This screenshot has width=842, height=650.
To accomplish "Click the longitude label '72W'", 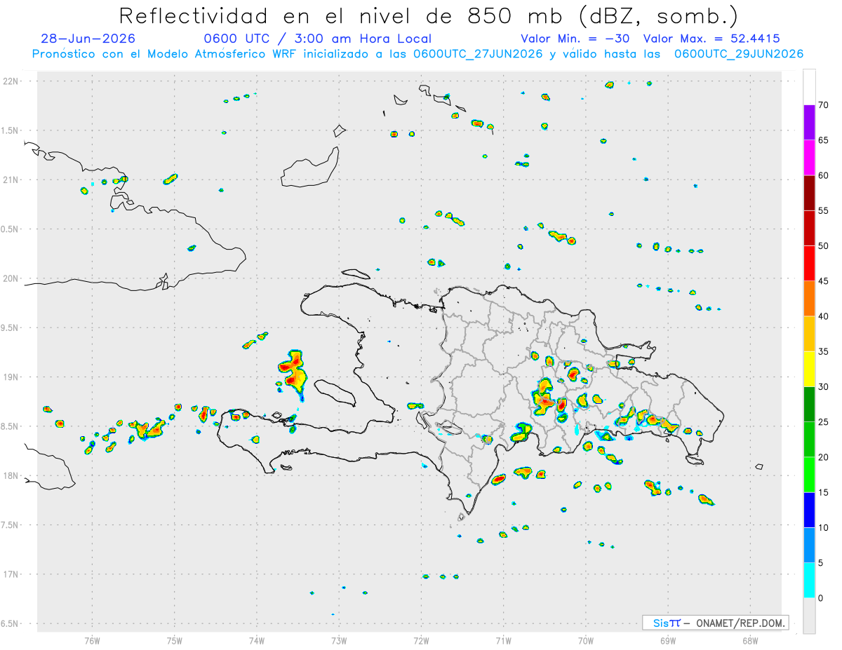I will pyautogui.click(x=421, y=640).
